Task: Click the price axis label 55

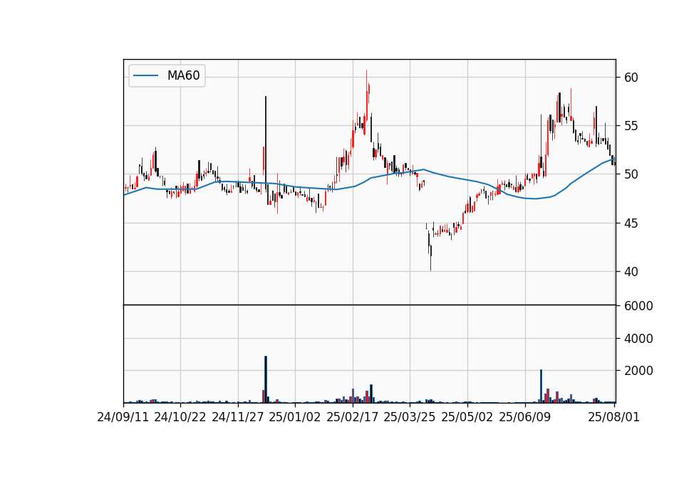Action: coord(631,127)
